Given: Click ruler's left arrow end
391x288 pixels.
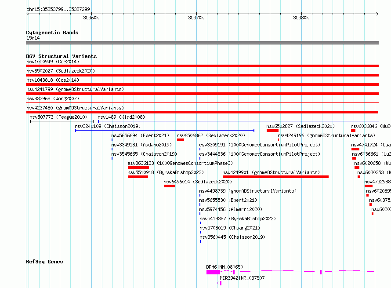Looking at the screenshot, I should point(27,14).
